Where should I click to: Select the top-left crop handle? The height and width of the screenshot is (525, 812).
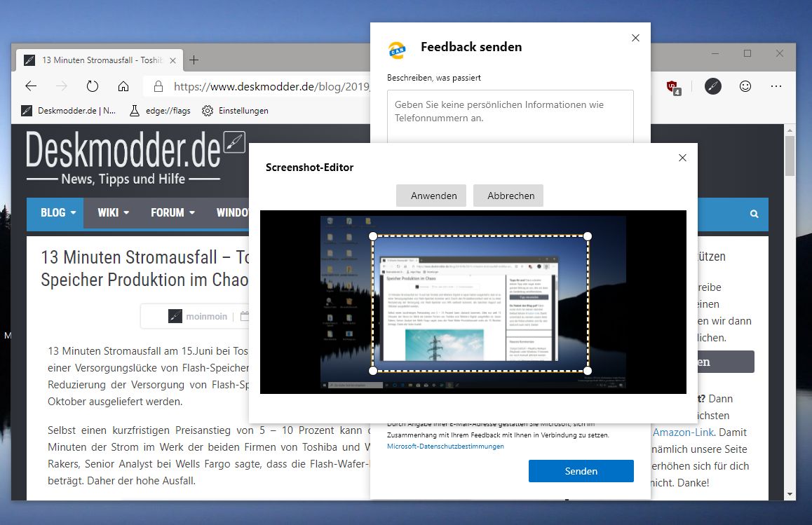[x=373, y=236]
